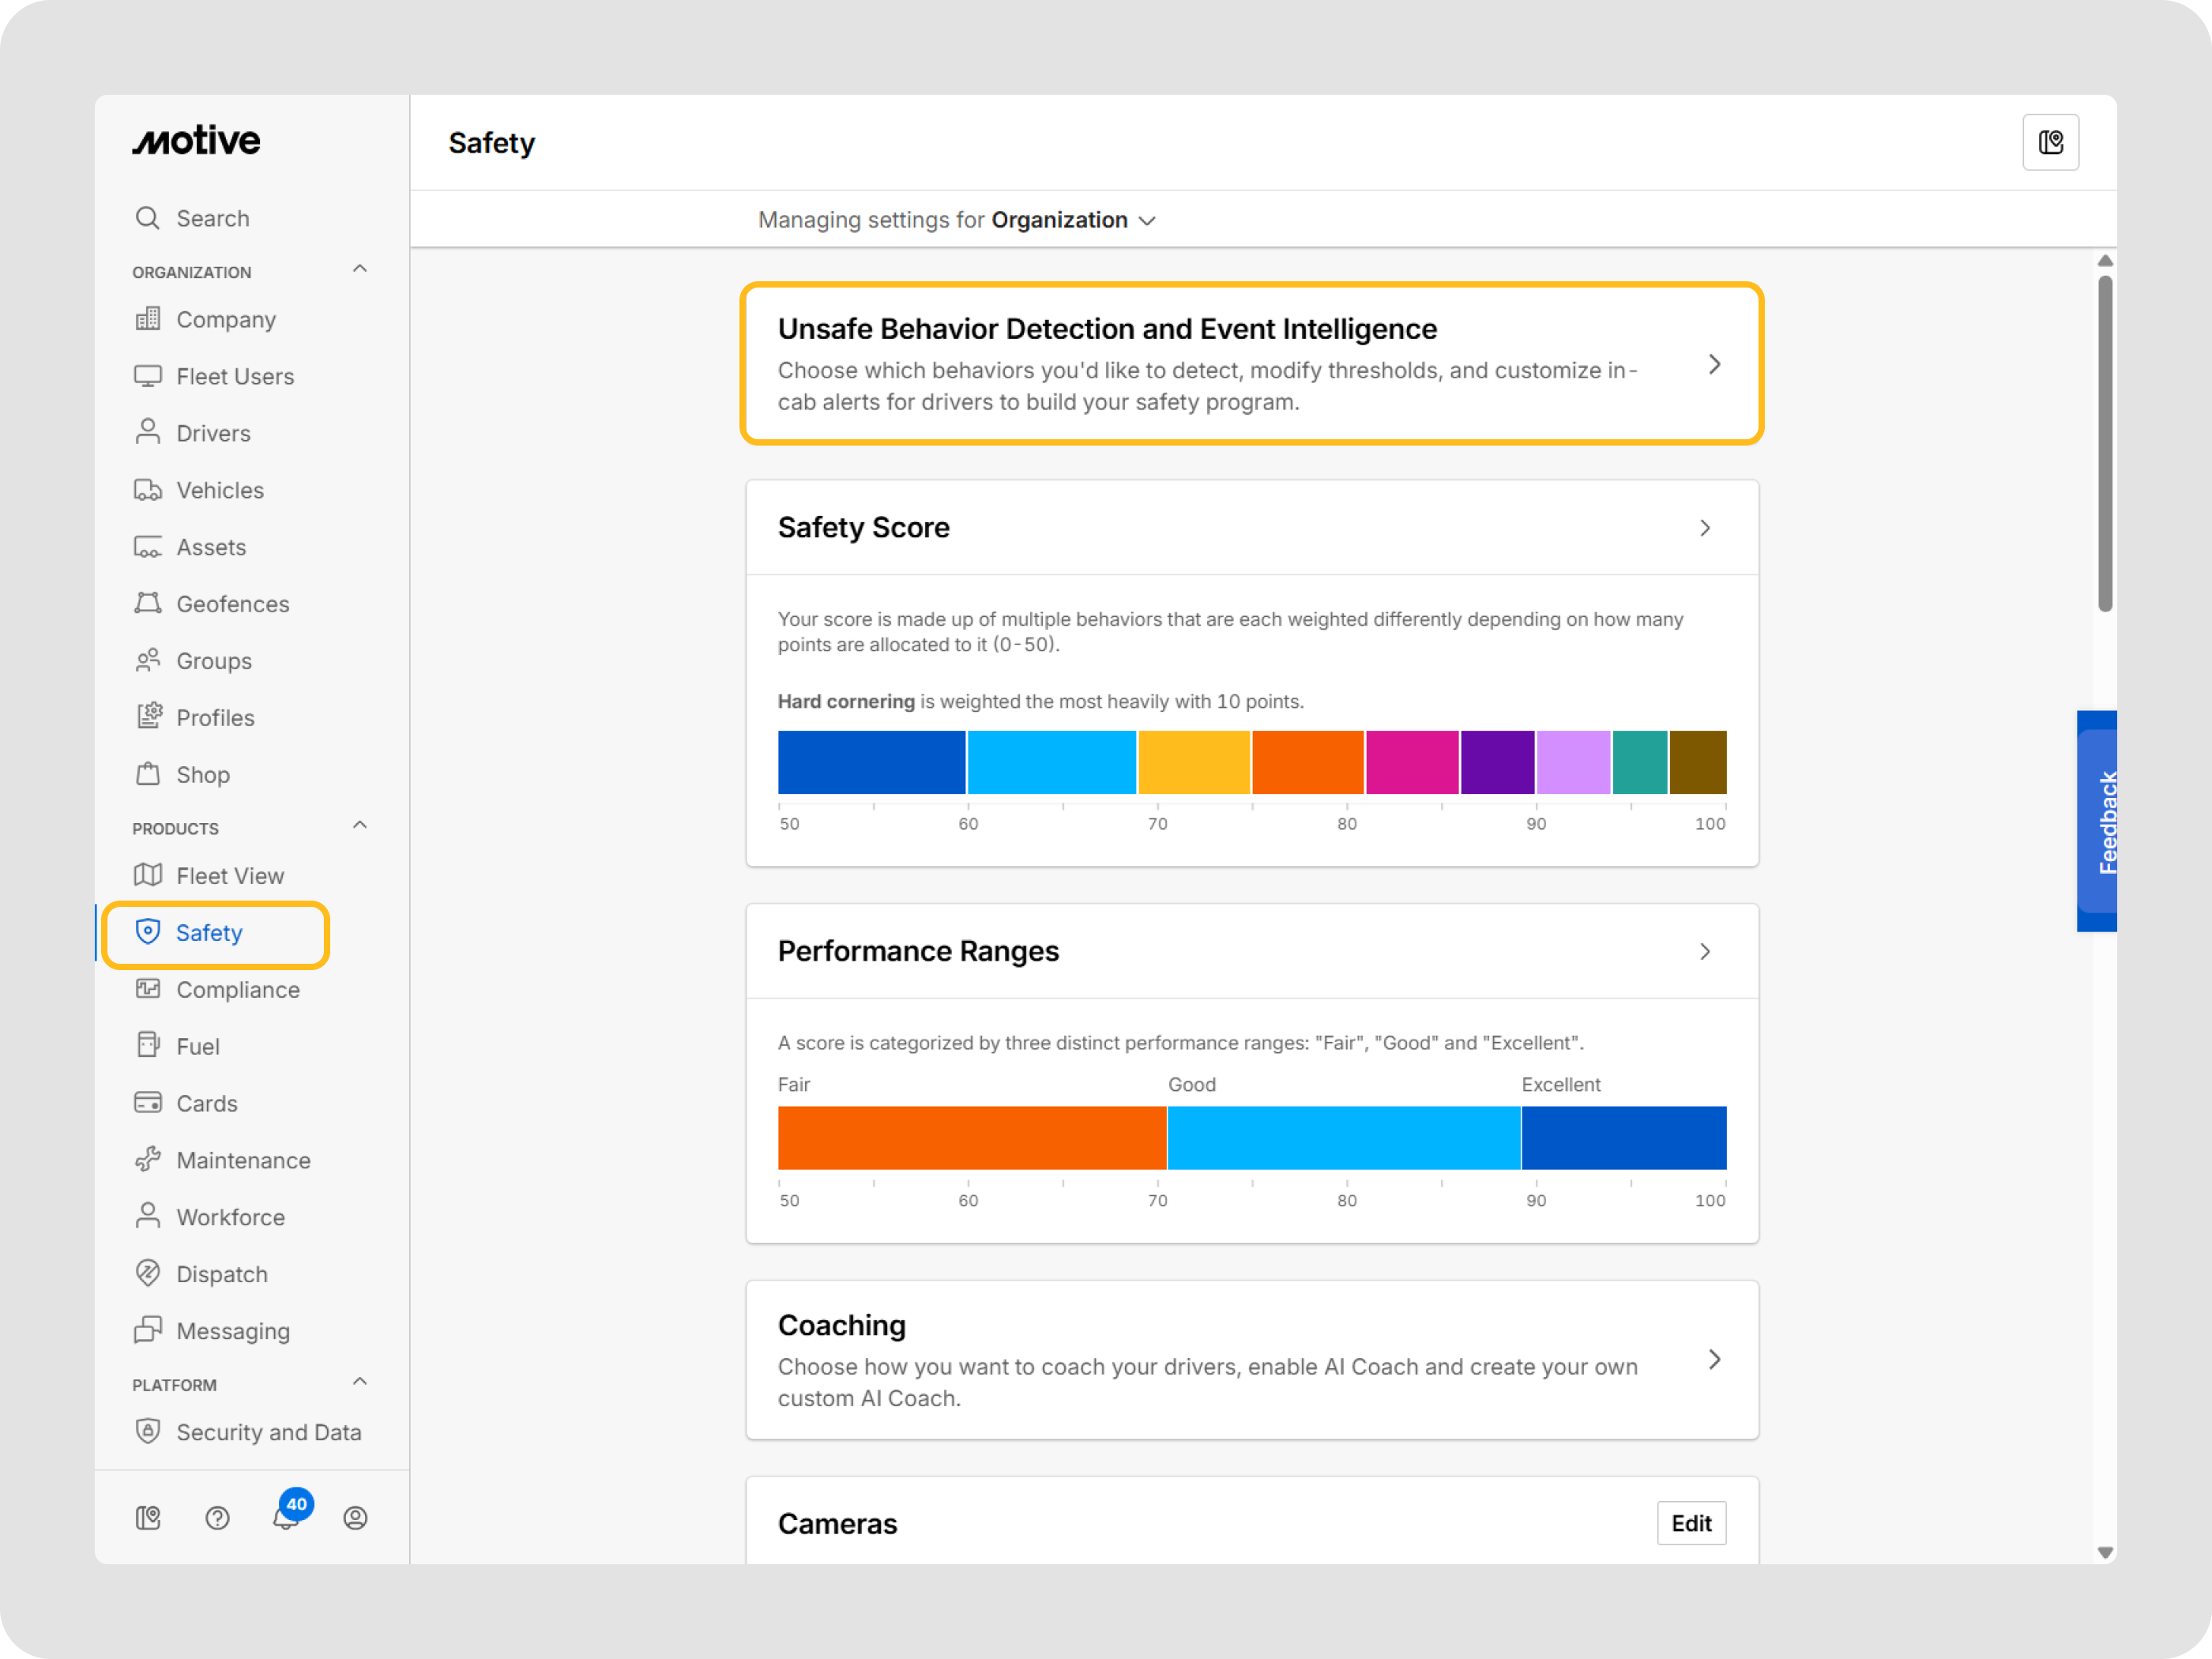Image resolution: width=2212 pixels, height=1659 pixels.
Task: Open the help question mark icon
Action: (217, 1518)
